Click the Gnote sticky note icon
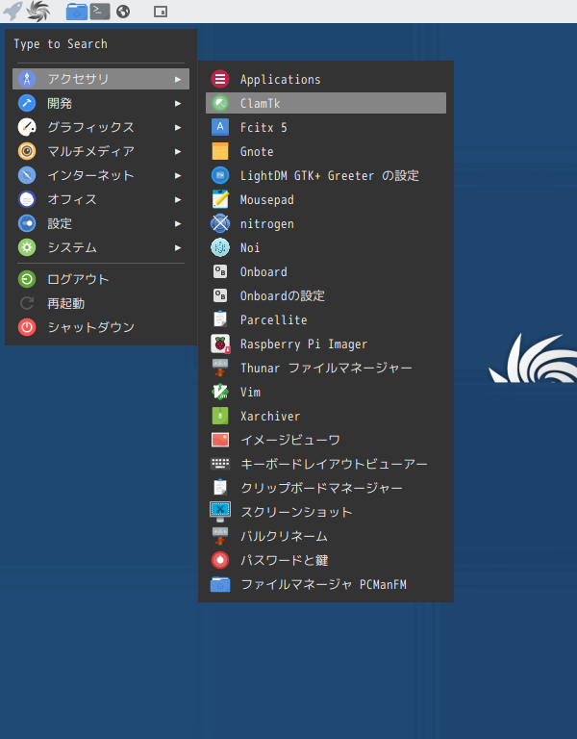The image size is (577, 739). coord(220,151)
